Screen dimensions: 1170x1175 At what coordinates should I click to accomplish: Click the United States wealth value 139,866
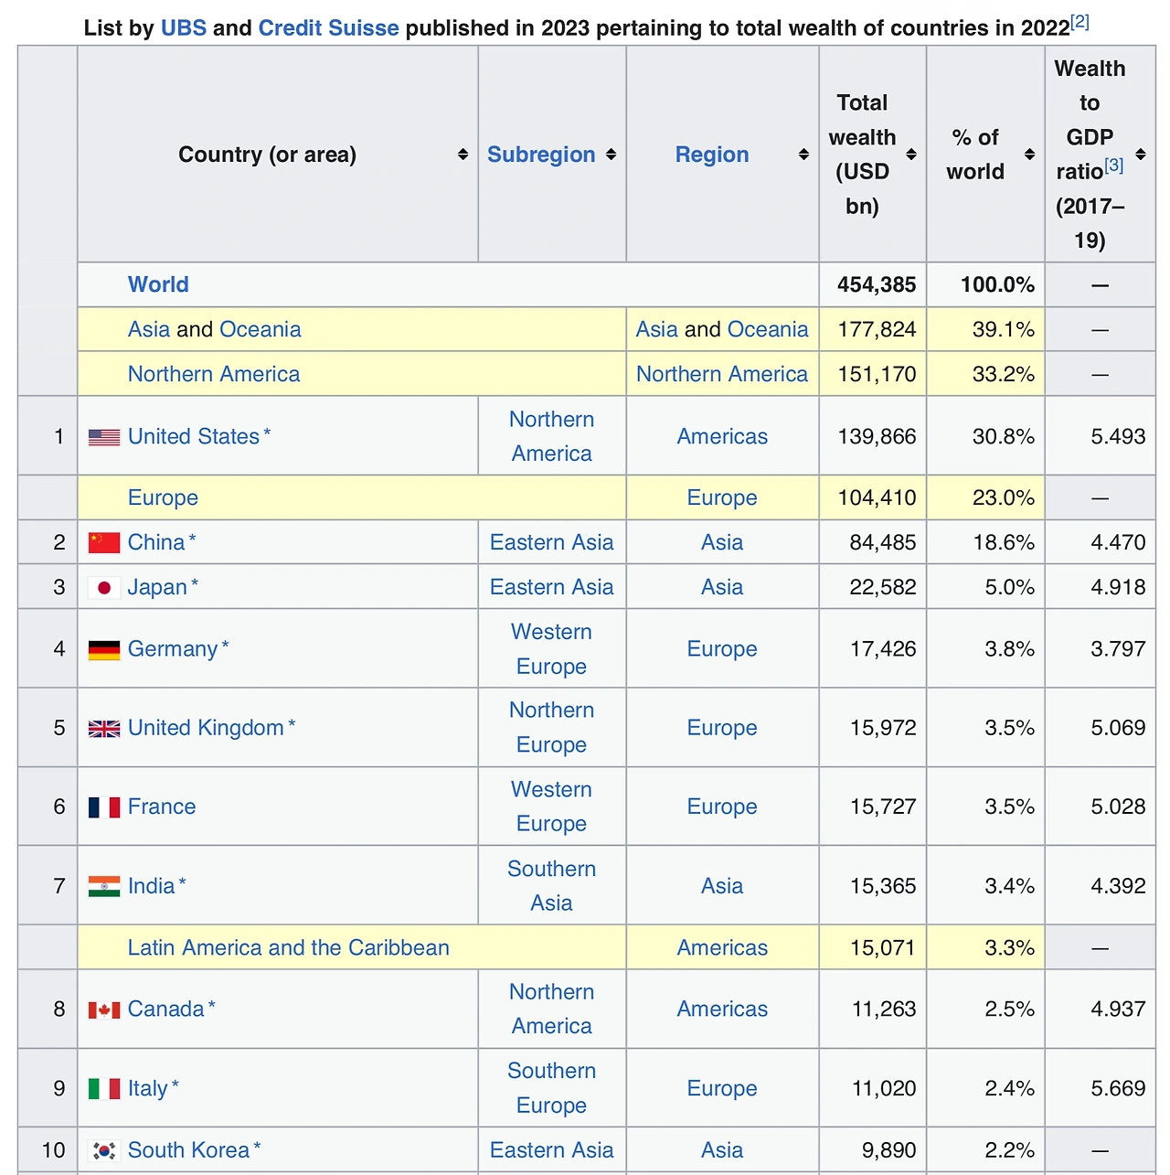point(877,437)
